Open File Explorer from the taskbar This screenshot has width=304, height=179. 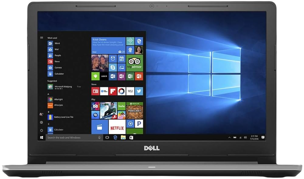pyautogui.click(x=123, y=138)
